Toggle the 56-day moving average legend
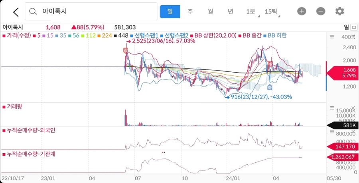This screenshot has width=359, height=183. point(74,36)
